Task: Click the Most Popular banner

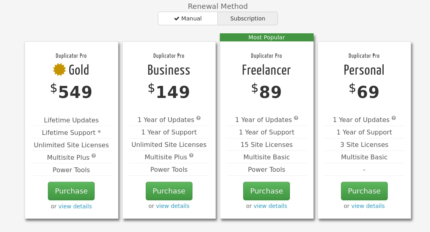Action: tap(267, 37)
